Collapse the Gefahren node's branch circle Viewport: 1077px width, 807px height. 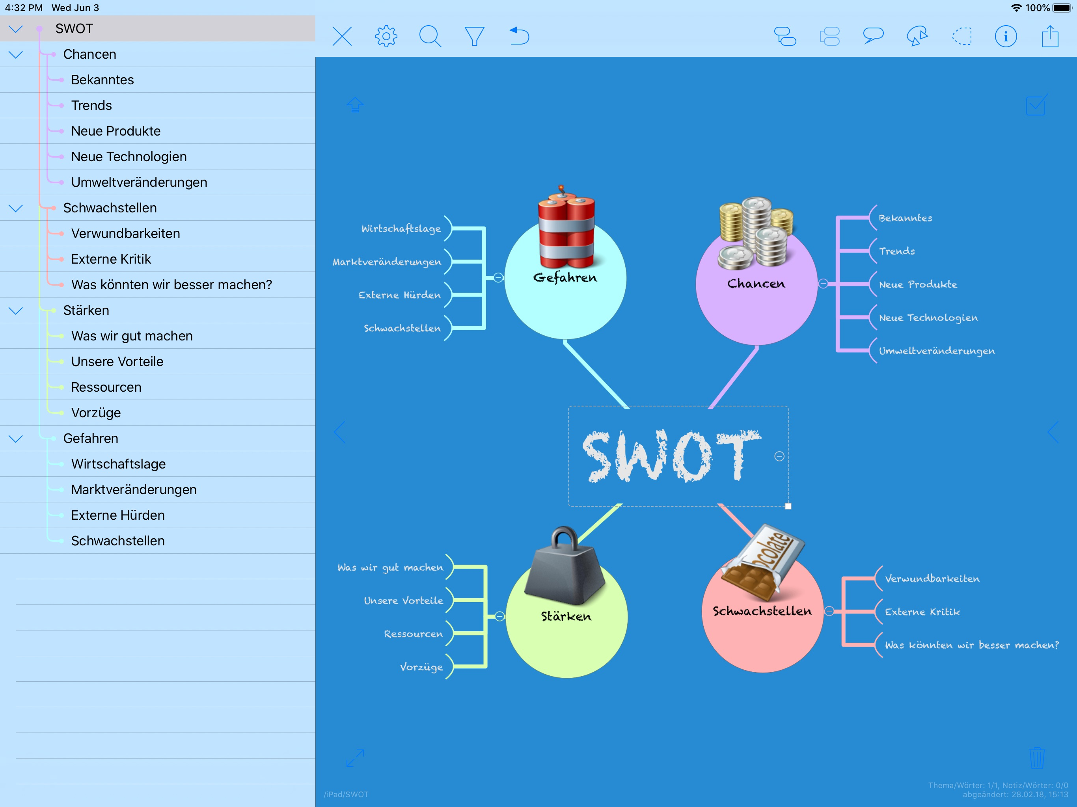pos(498,277)
